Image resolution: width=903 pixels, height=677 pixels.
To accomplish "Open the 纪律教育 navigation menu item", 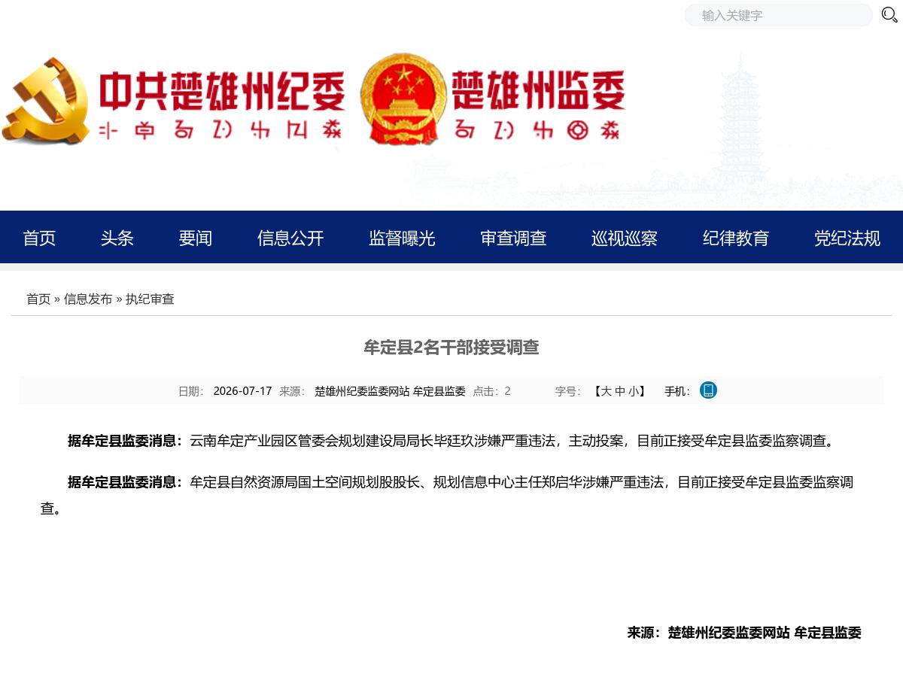I will [x=736, y=238].
